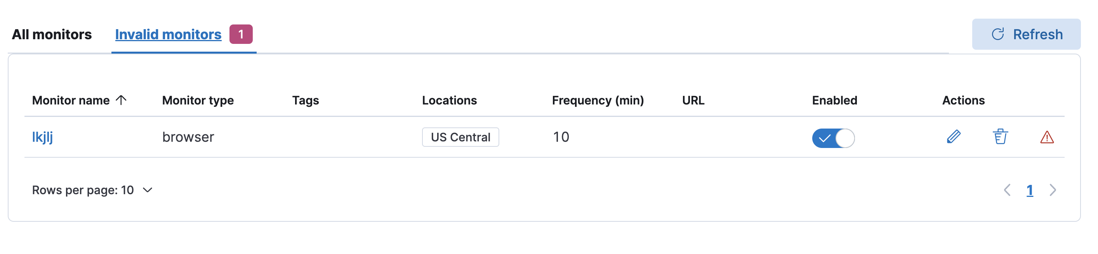Go to page 1 in pagination
Screen dimensions: 1098x254
(1030, 190)
